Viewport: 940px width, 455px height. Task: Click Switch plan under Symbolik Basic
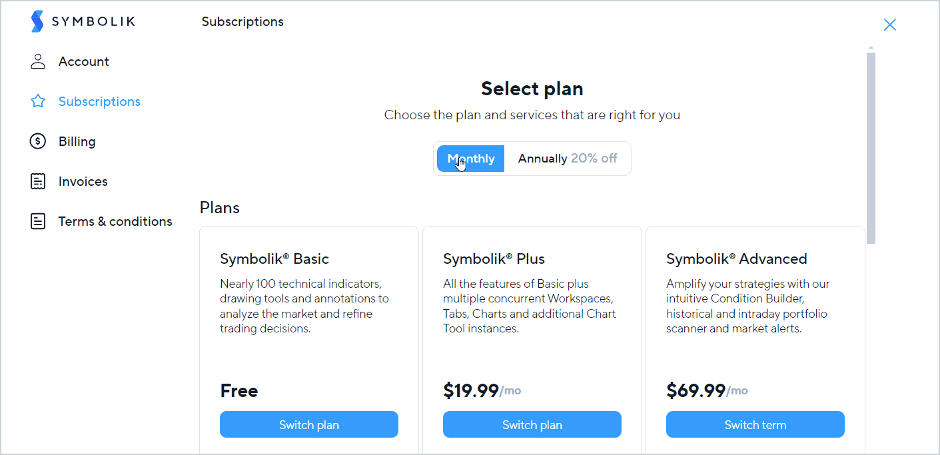309,424
